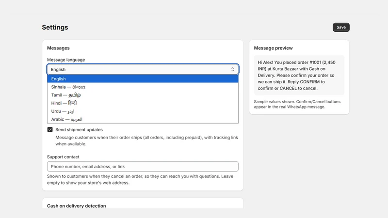Click the Save button

point(341,27)
